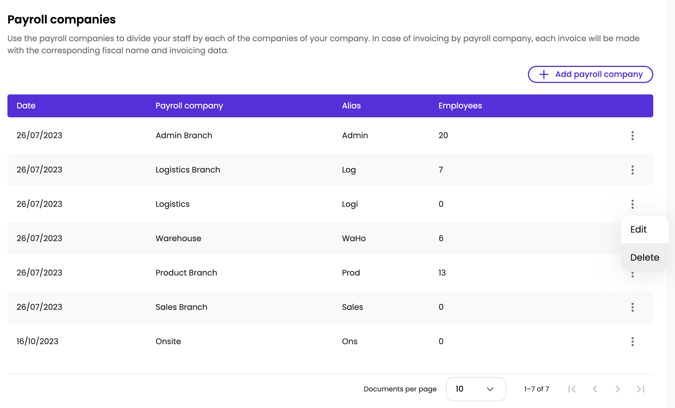Click the Add payroll company button

(x=590, y=74)
